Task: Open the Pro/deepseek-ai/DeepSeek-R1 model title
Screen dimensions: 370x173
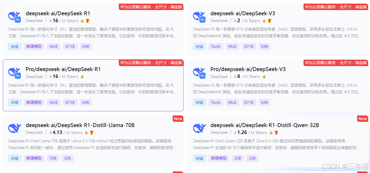Action: 63,69
